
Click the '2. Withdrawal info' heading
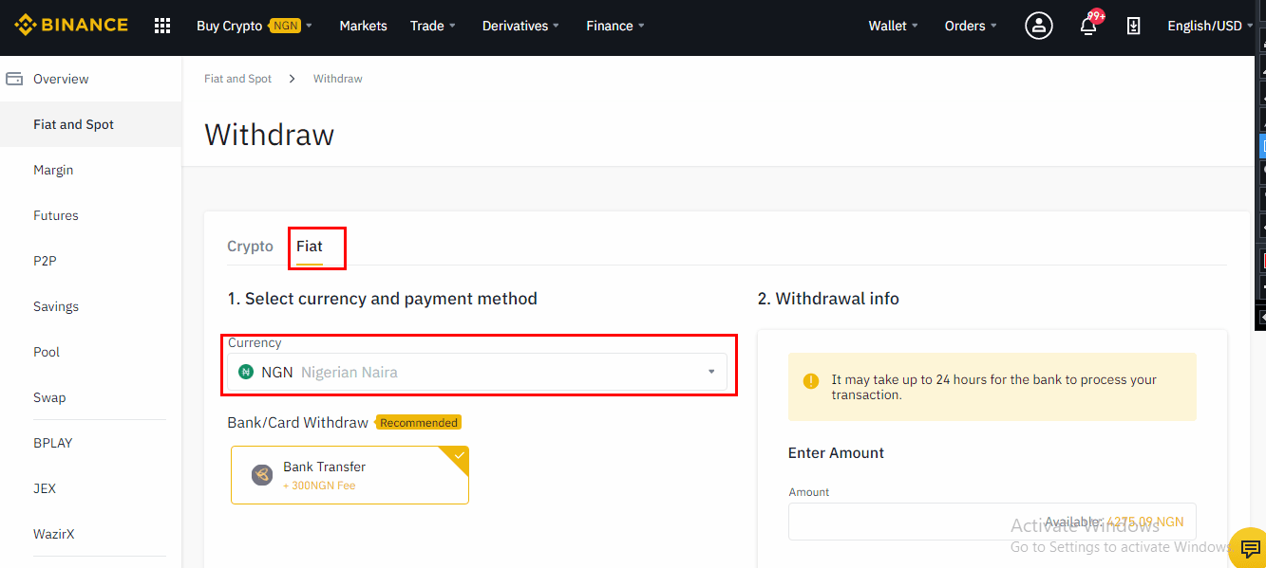pyautogui.click(x=828, y=299)
